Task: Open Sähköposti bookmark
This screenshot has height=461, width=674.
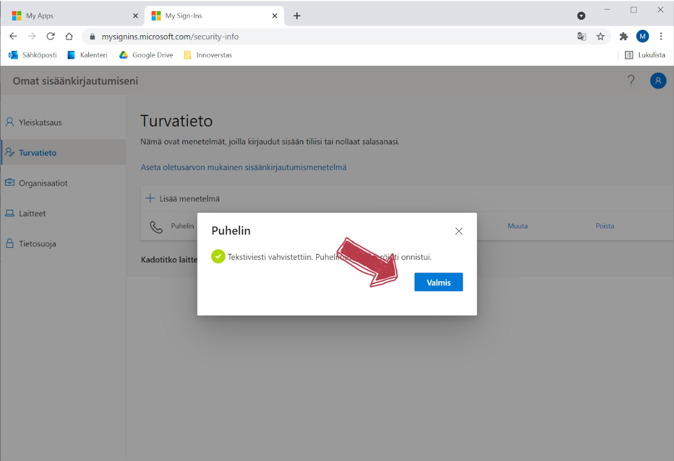Action: pyautogui.click(x=33, y=55)
